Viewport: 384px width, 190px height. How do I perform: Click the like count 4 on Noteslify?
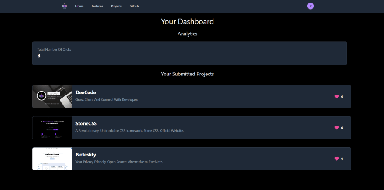pos(342,159)
